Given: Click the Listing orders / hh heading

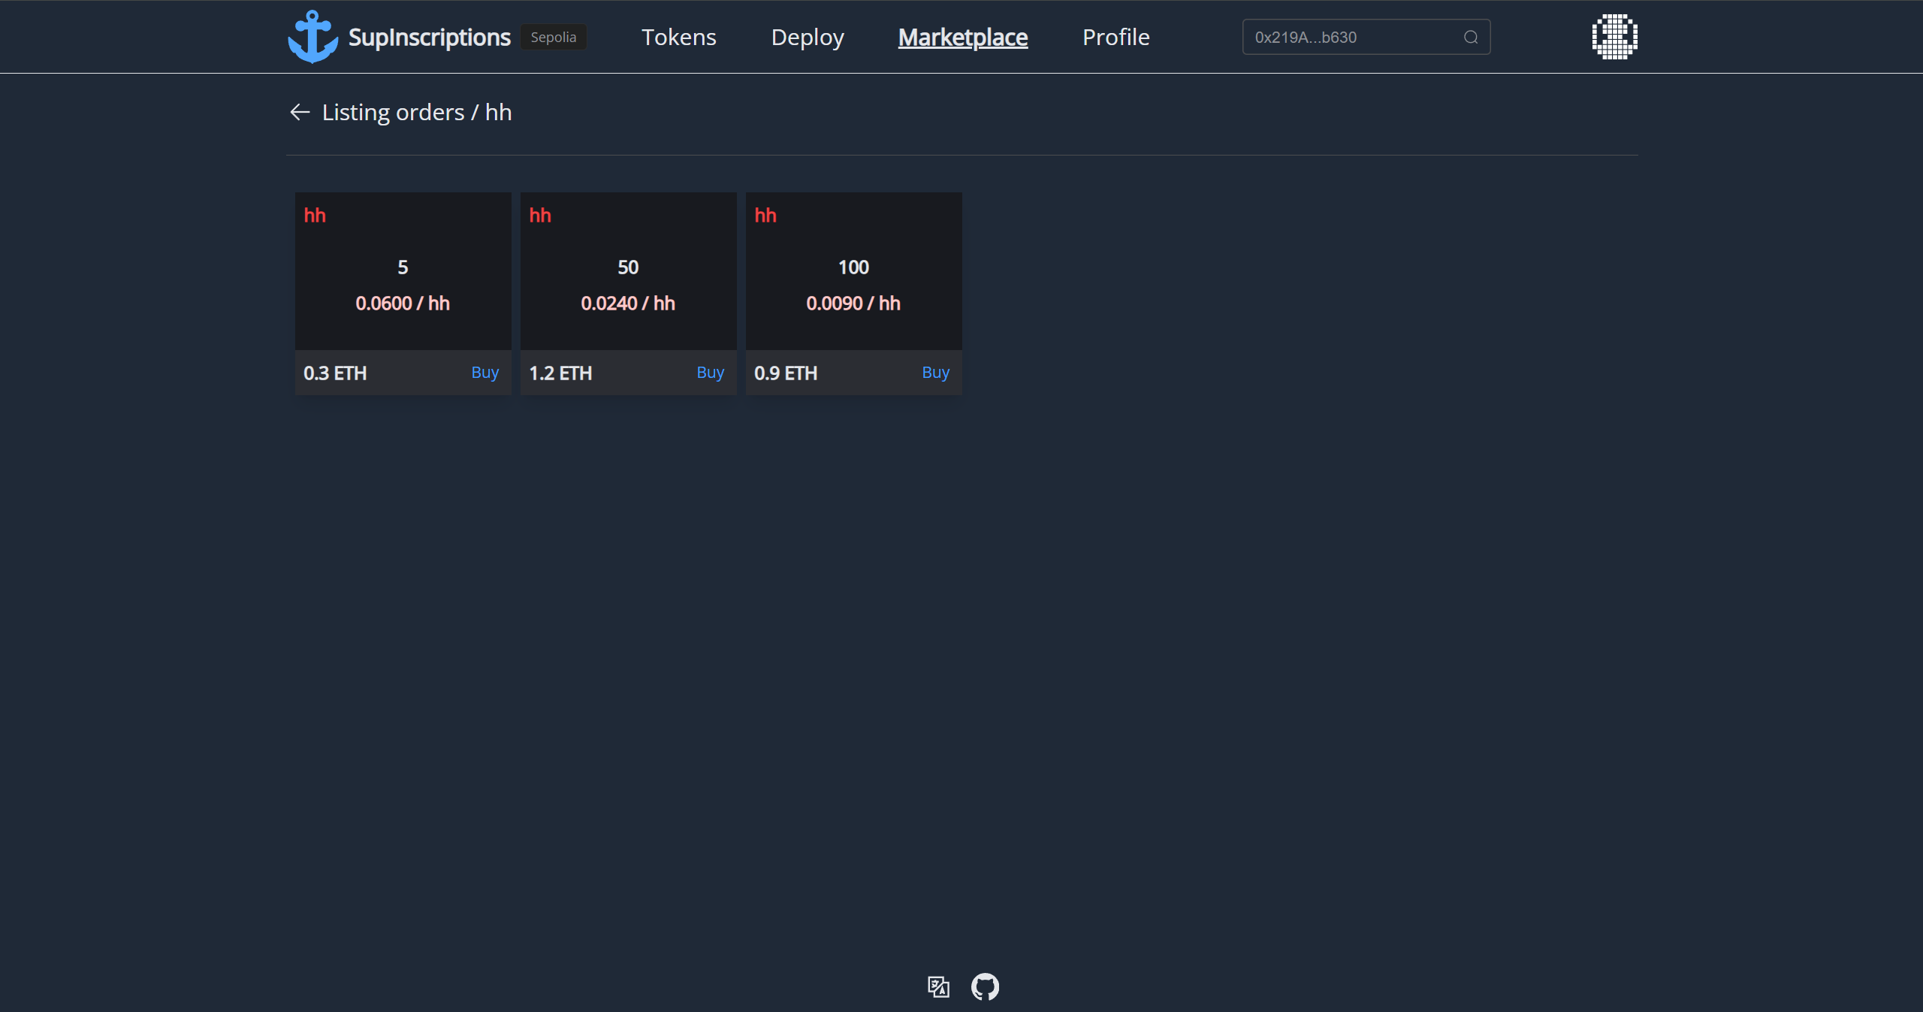Looking at the screenshot, I should [417, 112].
